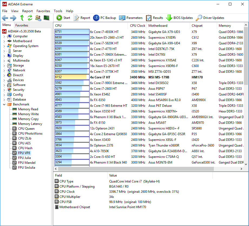249x226 pixels.
Task: Expand the Computer tree node
Action: tap(4, 36)
